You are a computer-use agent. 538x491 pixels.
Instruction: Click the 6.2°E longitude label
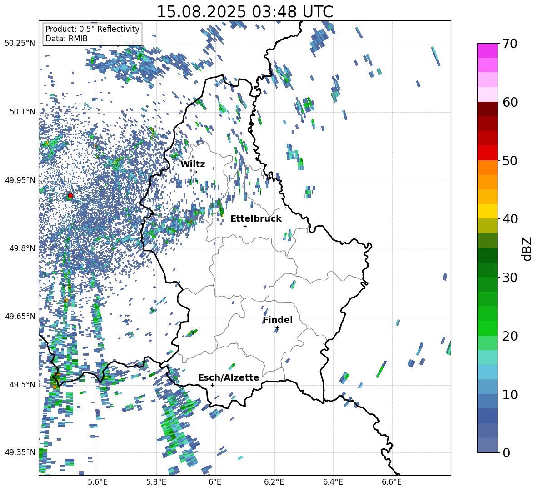coord(274,482)
